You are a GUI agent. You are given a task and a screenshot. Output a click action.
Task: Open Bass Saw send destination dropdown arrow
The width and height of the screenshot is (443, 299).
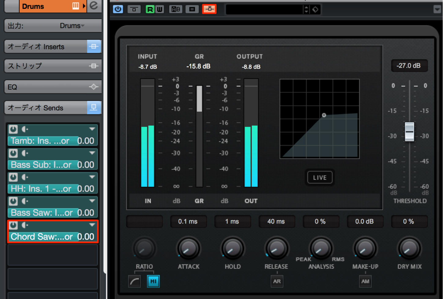(x=92, y=201)
